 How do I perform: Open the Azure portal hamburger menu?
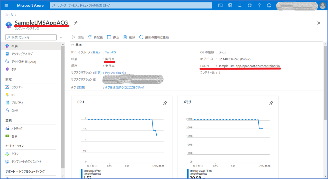point(7,5)
